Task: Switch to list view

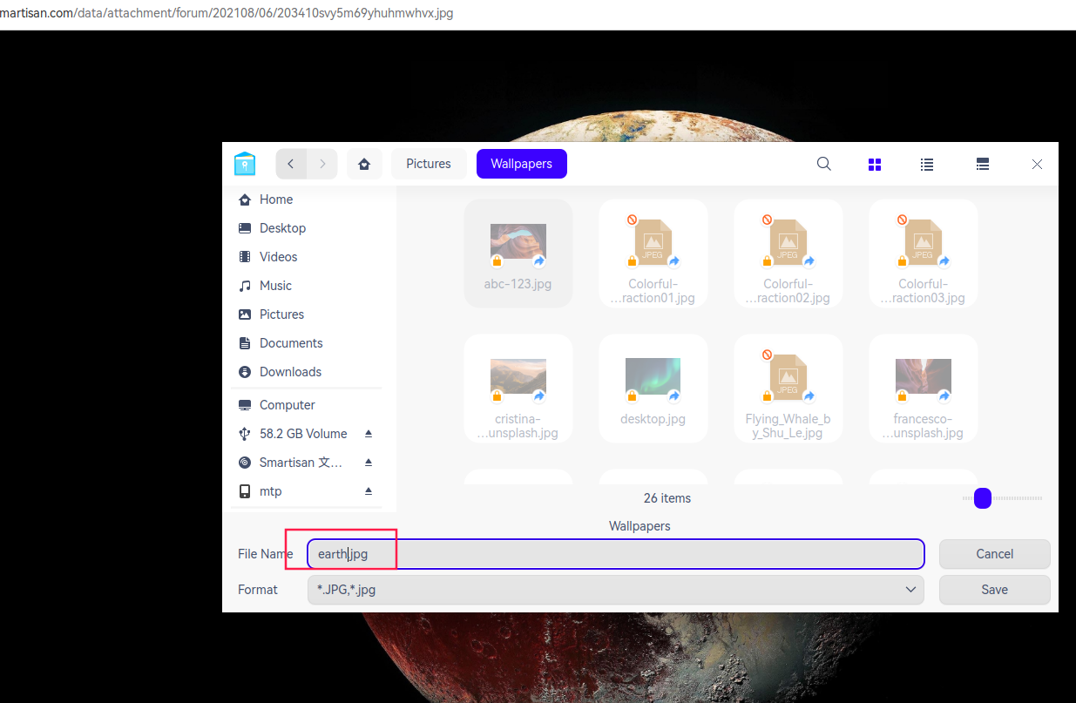Action: click(927, 165)
